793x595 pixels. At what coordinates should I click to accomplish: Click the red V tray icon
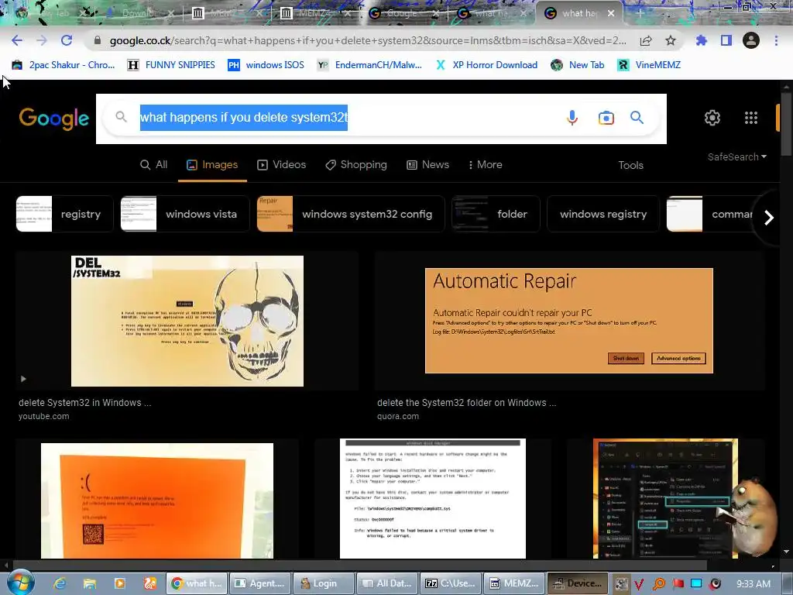coord(639,584)
